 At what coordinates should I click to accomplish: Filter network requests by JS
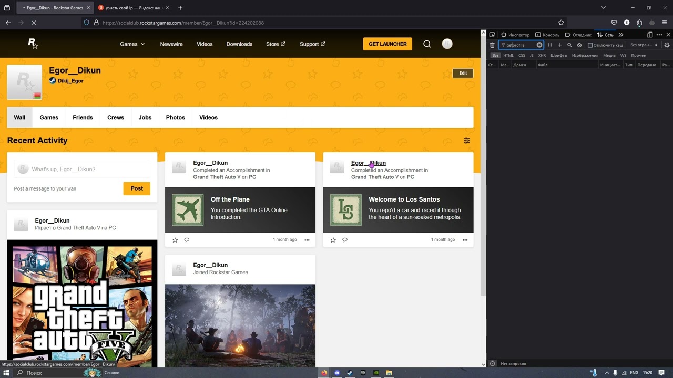pyautogui.click(x=532, y=55)
